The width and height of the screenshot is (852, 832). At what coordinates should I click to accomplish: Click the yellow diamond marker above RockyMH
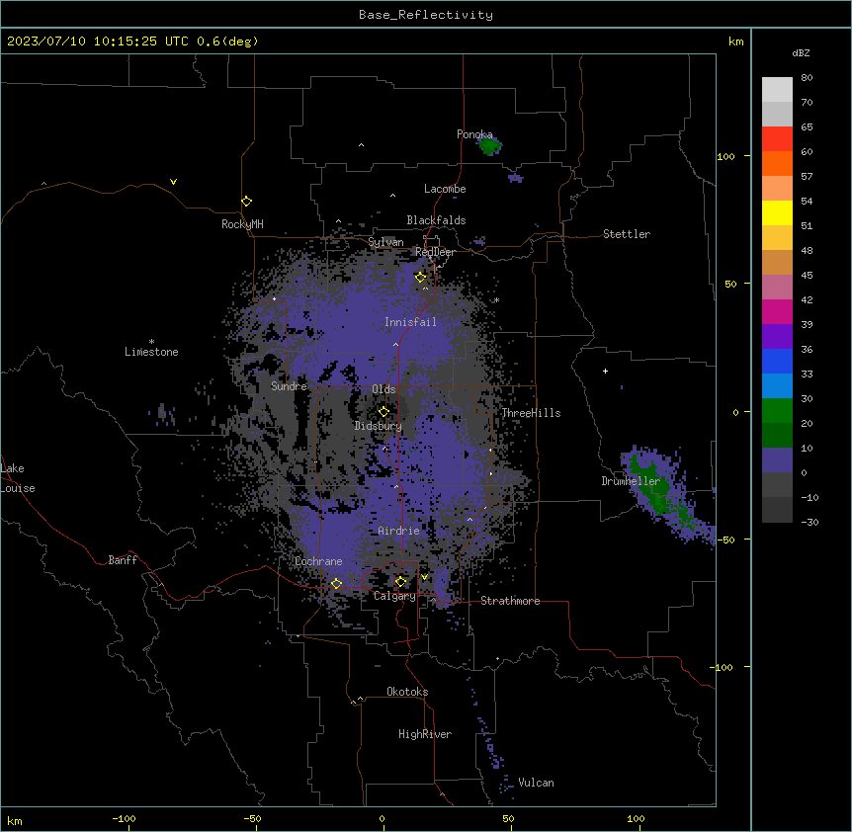[x=247, y=202]
